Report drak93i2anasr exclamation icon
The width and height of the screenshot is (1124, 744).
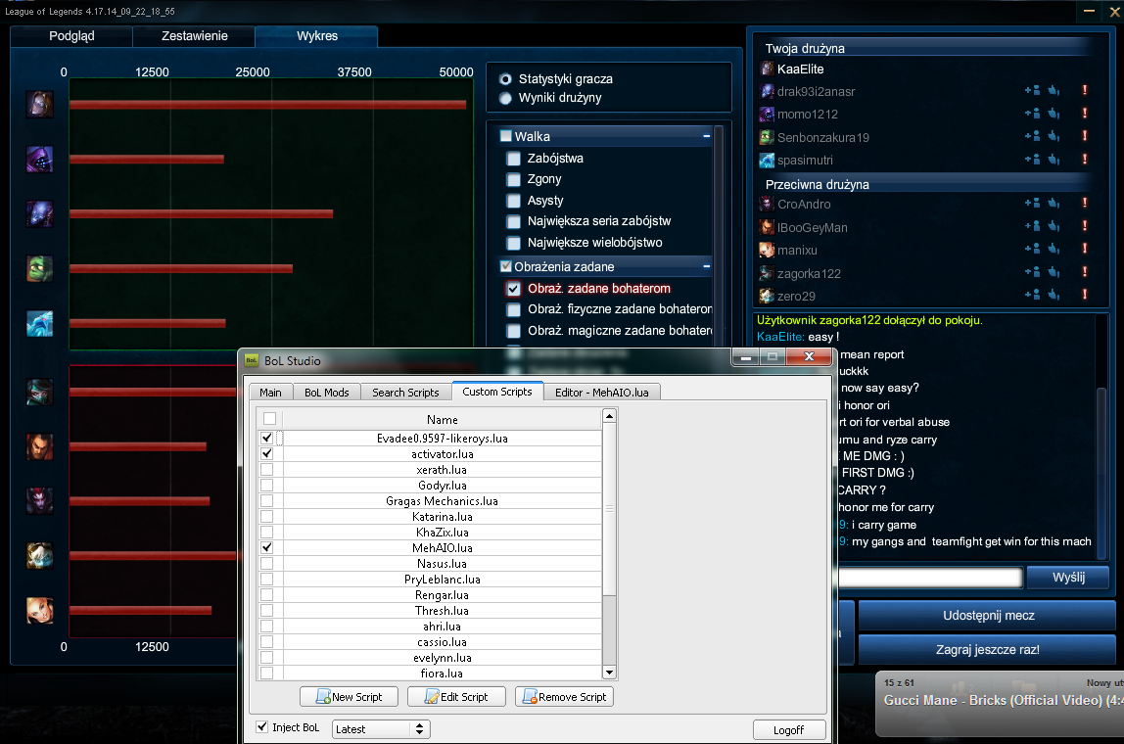pyautogui.click(x=1085, y=90)
